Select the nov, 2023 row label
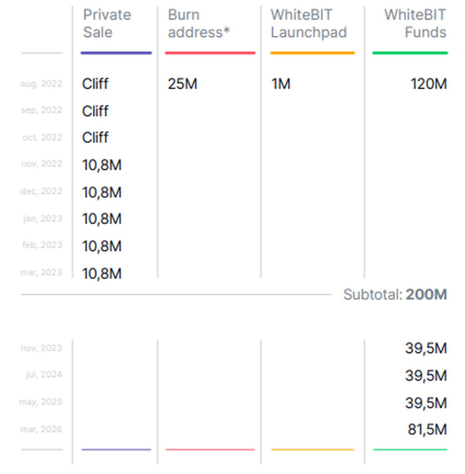465x474 pixels. (x=41, y=348)
